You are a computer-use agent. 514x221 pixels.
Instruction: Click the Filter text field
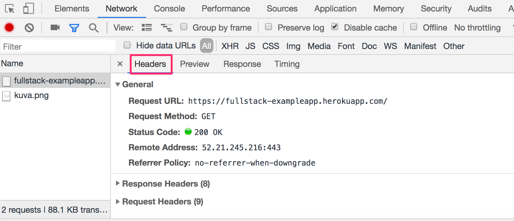coord(58,46)
